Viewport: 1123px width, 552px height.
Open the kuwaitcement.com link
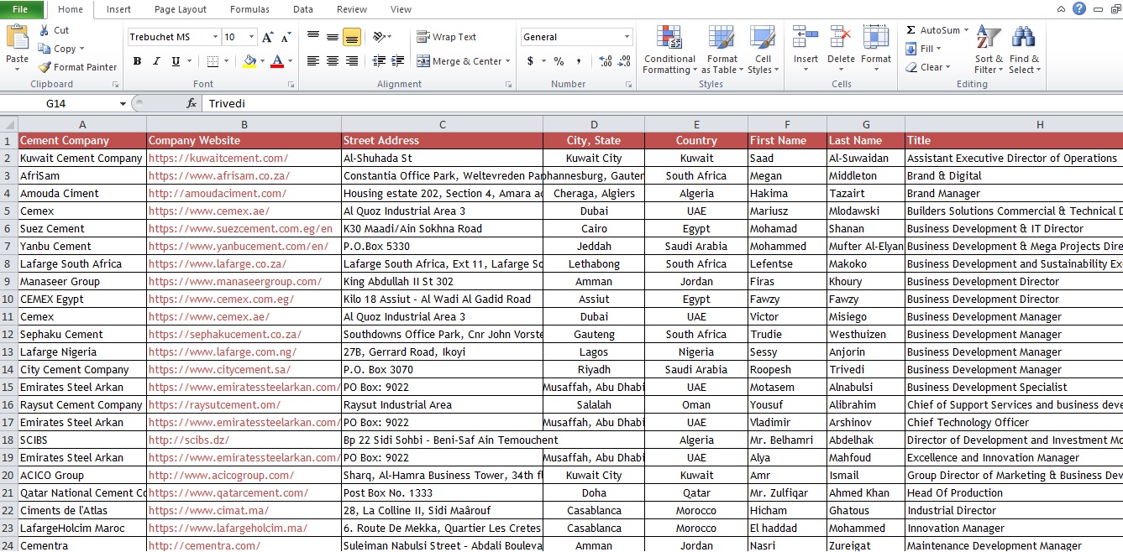click(x=218, y=158)
